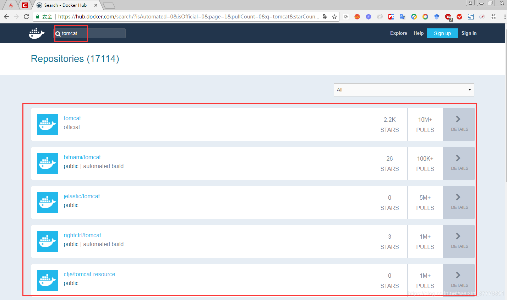Image resolution: width=507 pixels, height=300 pixels.
Task: Switch to the red C icon tab
Action: point(24,5)
